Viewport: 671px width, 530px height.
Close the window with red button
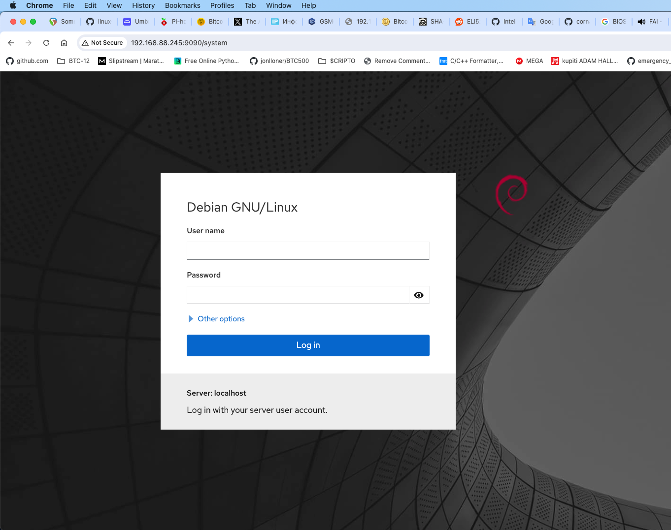13,22
